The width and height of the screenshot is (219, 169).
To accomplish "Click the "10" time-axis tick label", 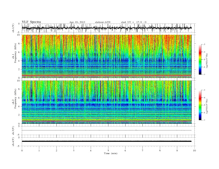I will tap(194, 150).
